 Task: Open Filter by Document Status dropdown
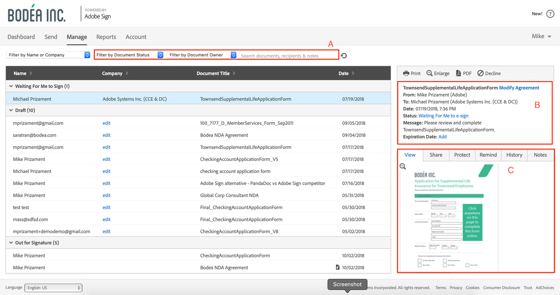[129, 55]
